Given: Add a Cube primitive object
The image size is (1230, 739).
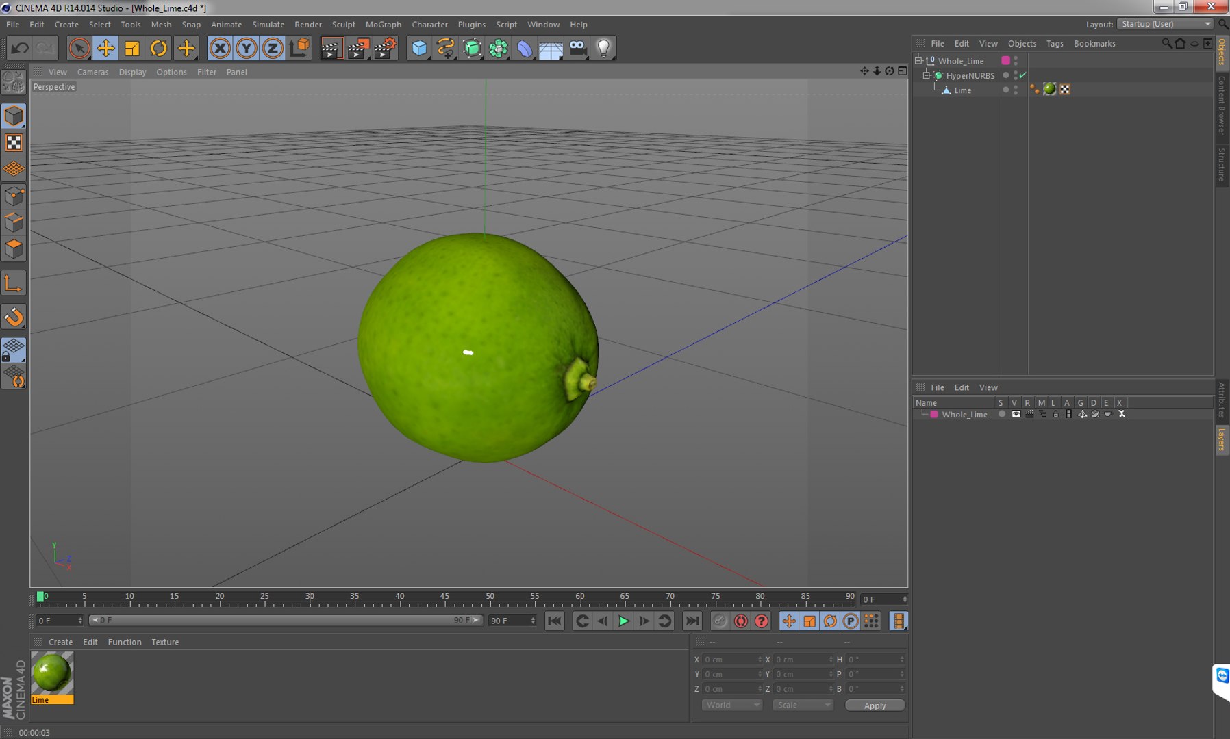Looking at the screenshot, I should pos(419,48).
